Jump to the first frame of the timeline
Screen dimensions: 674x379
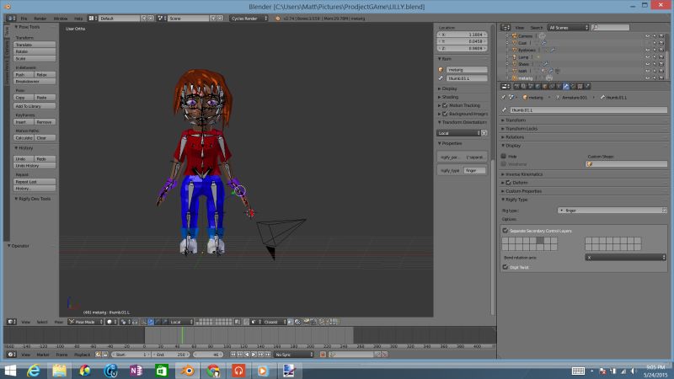pyautogui.click(x=233, y=355)
